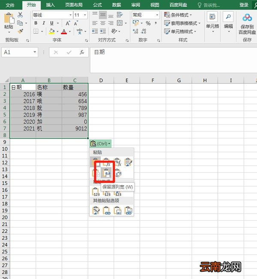Click the Copy icon in the clipboard group

(x=20, y=23)
